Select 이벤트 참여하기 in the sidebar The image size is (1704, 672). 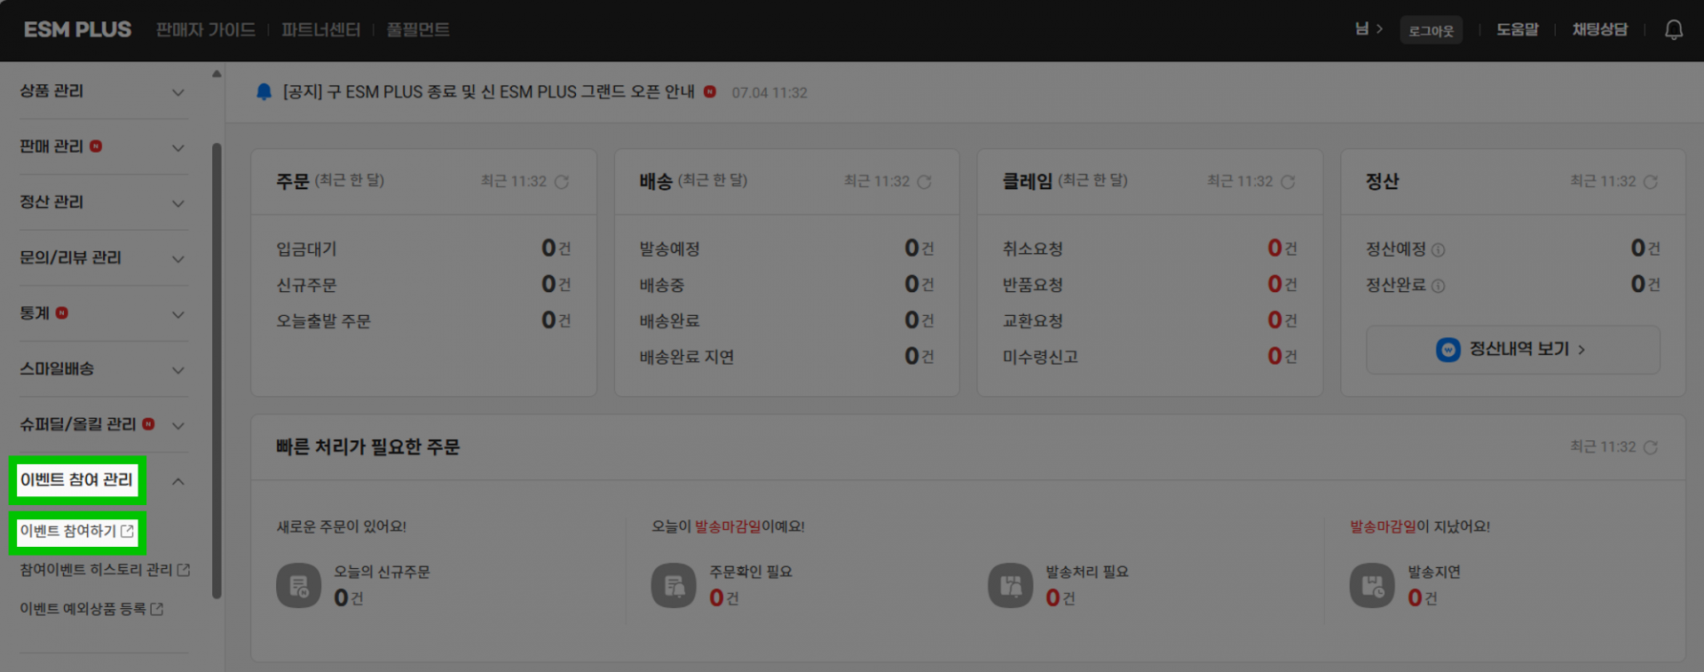68,531
